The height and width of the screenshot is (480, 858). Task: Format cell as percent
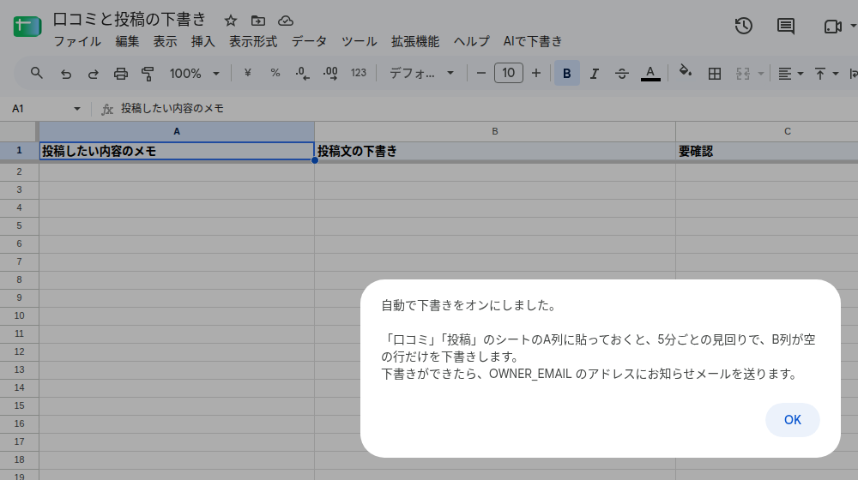point(275,73)
